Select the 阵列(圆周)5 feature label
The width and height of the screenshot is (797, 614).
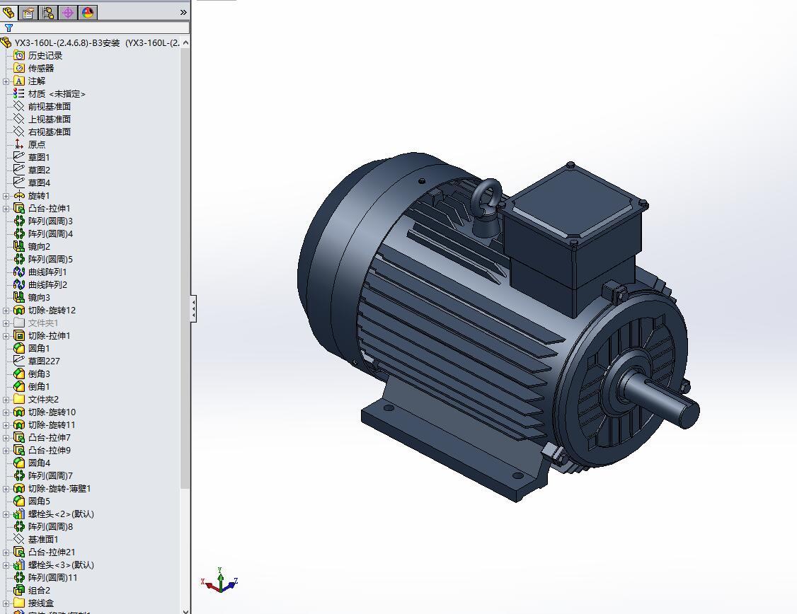[x=50, y=259]
